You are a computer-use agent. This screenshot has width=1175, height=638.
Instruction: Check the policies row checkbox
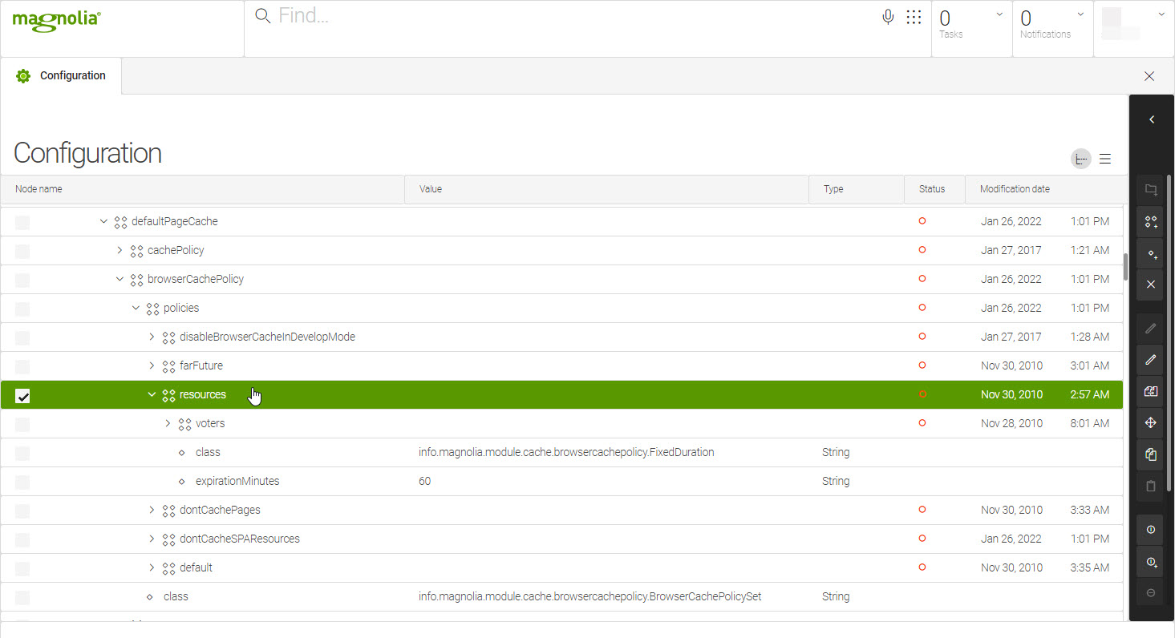tap(22, 309)
